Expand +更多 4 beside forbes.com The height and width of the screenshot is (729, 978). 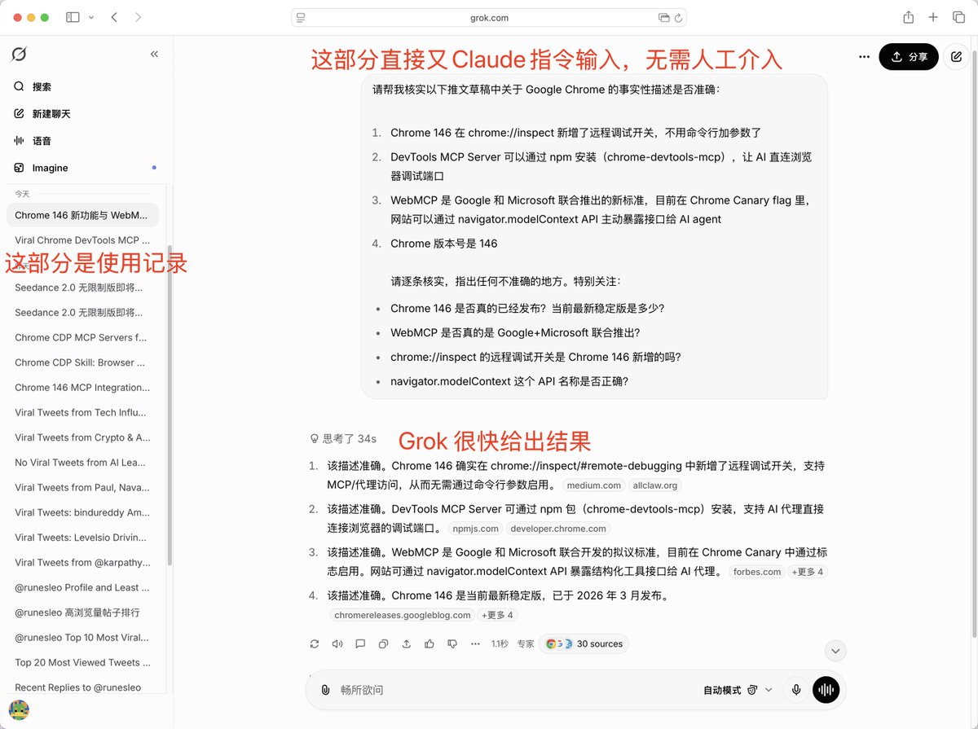[807, 572]
